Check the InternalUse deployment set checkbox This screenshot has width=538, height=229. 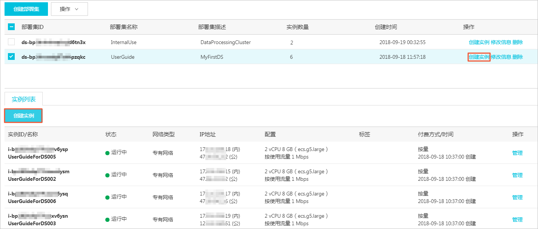point(11,42)
